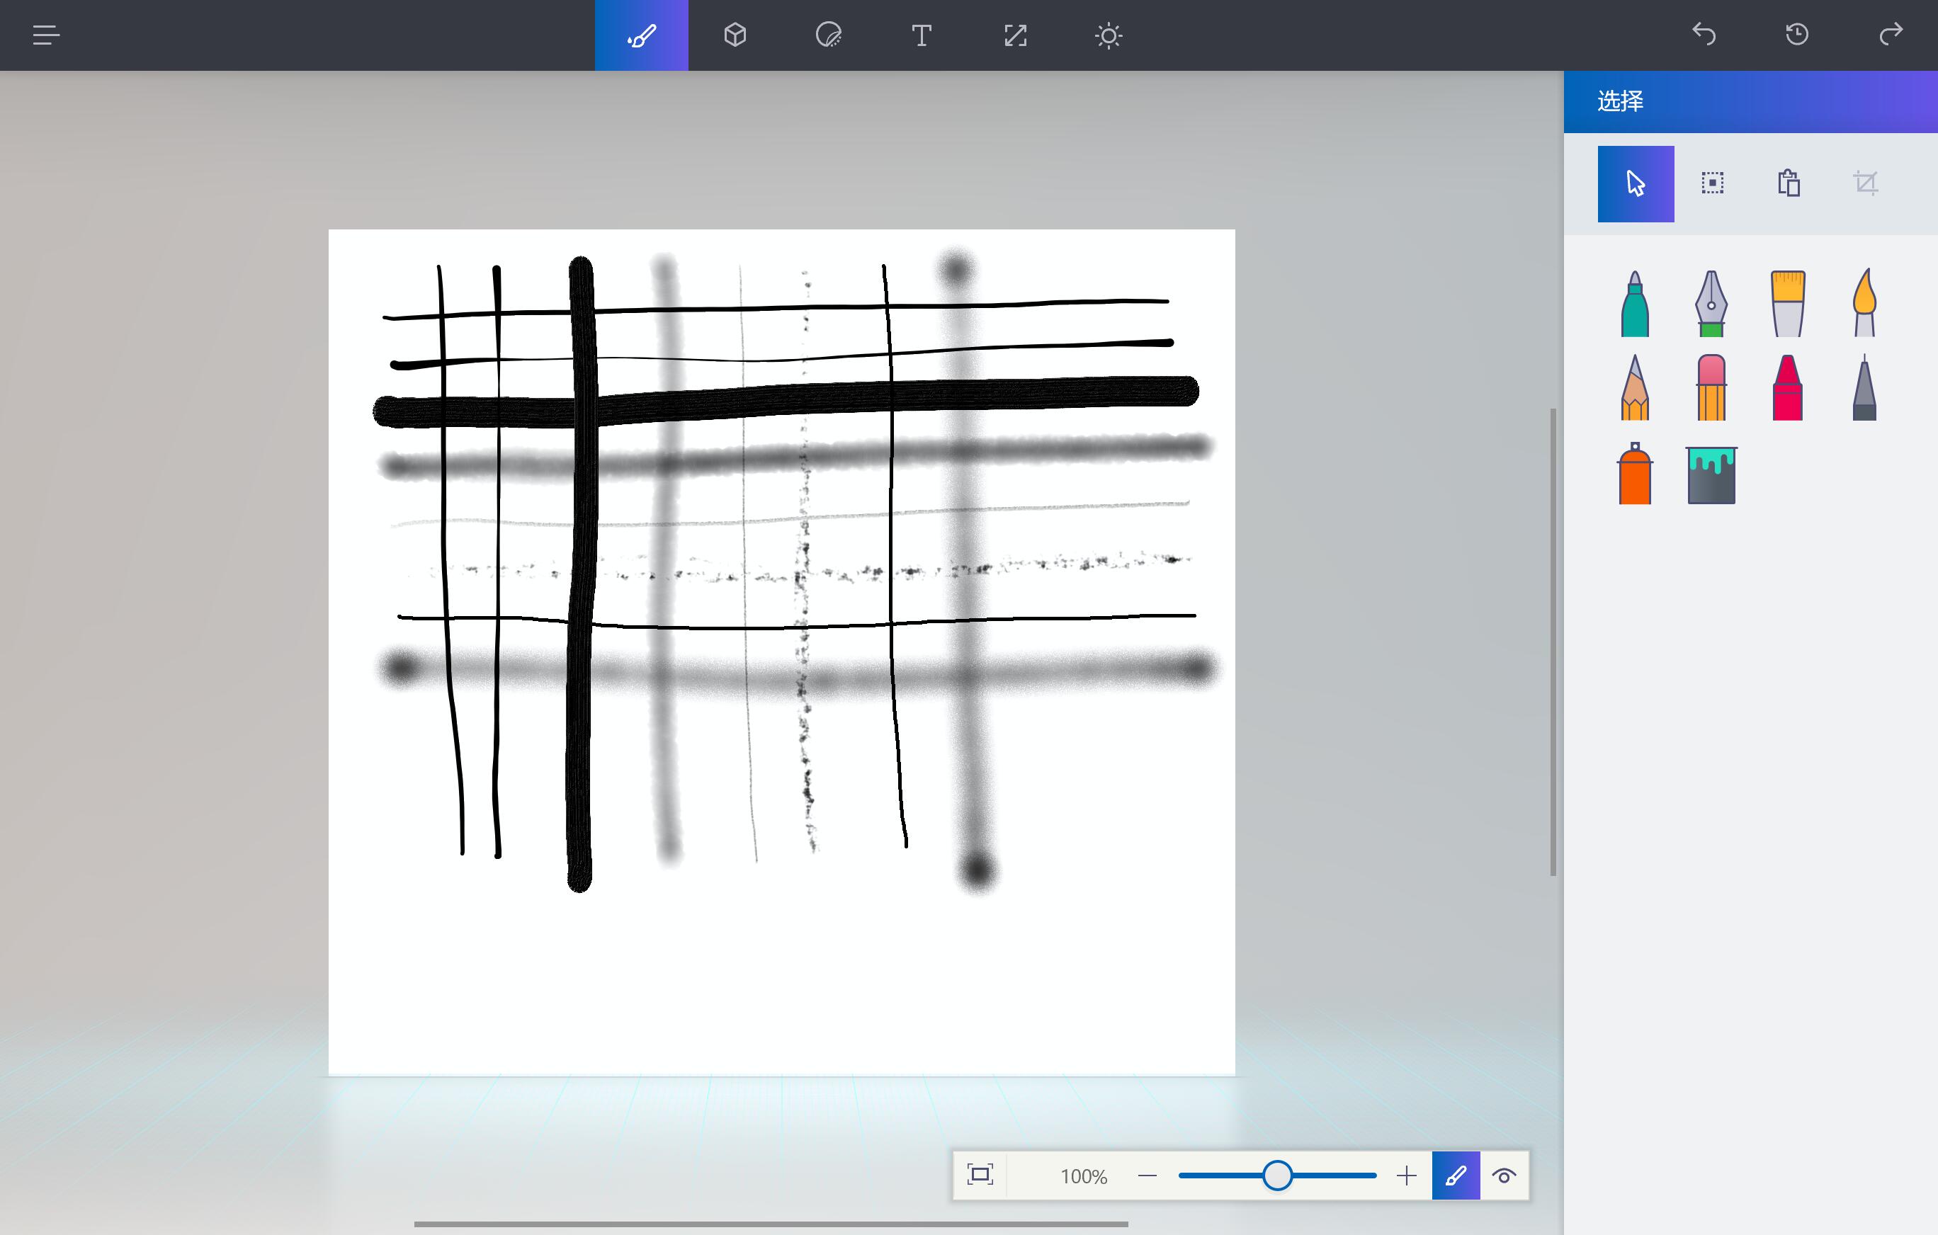Select the Pencil tool
This screenshot has width=1938, height=1235.
tap(1635, 389)
